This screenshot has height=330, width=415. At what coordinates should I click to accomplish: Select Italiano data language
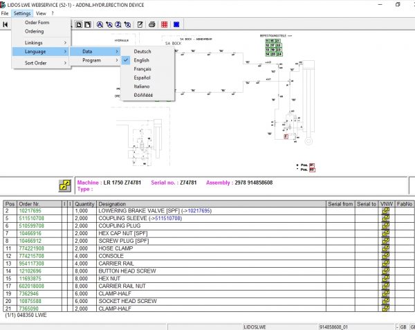[x=148, y=86]
